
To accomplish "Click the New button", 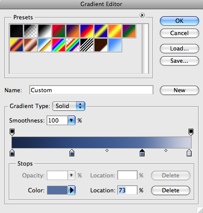I will [179, 90].
